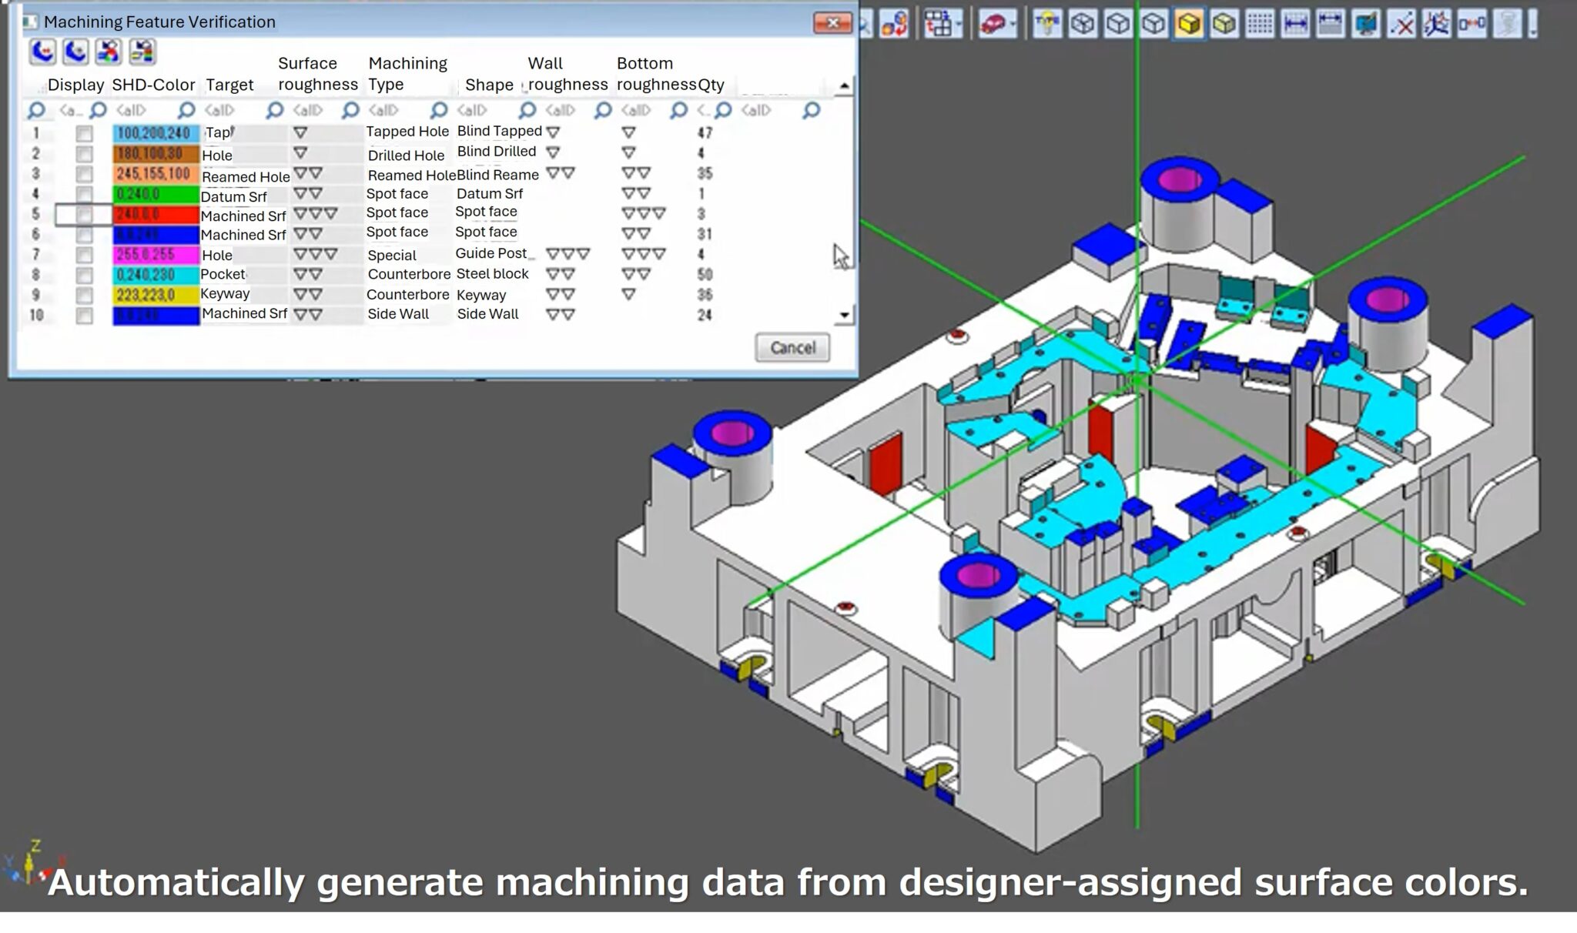Image resolution: width=1577 pixels, height=933 pixels.
Task: Click the crossed-out color palette icon in the dialog
Action: click(x=109, y=52)
